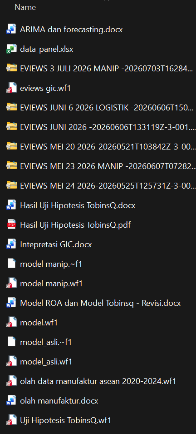Viewport: 196px width, 434px height.
Task: Select olah data manufaktur asean 2020-2024.wf1 name
Action: [x=98, y=381]
